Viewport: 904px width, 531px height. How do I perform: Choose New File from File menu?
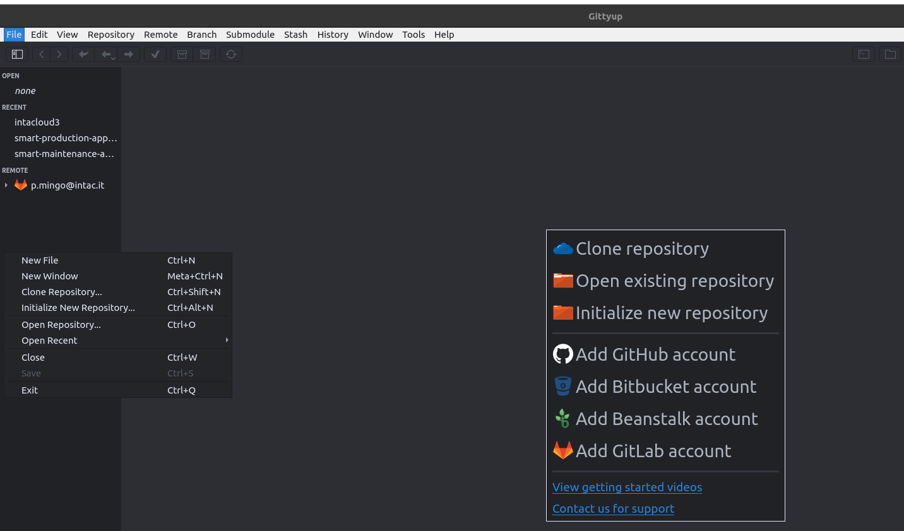118,260
